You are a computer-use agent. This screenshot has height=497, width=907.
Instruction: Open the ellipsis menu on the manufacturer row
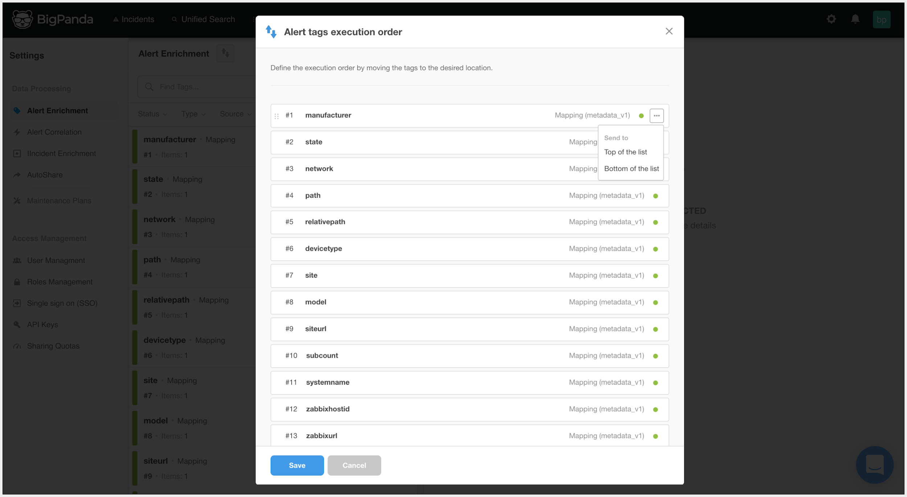point(657,115)
